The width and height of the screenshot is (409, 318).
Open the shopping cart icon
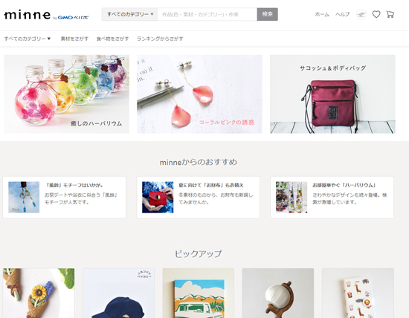pyautogui.click(x=390, y=14)
